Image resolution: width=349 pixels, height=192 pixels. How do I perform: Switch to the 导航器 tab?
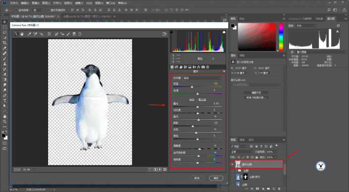coord(319,19)
